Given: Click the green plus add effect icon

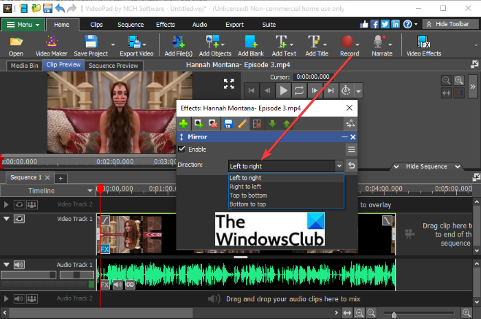Looking at the screenshot, I should click(184, 124).
